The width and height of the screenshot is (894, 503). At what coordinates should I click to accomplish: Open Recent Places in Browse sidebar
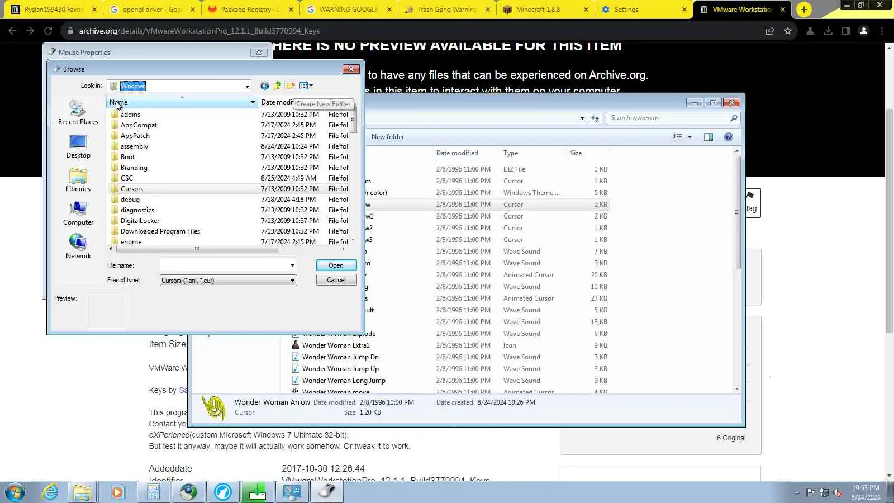(x=78, y=112)
